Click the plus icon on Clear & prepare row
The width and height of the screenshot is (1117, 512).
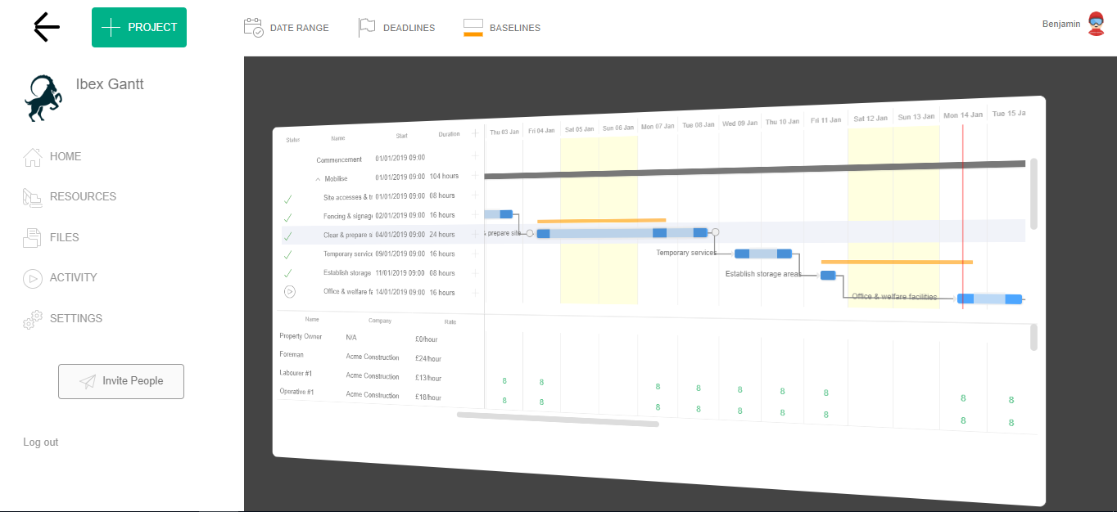[474, 234]
